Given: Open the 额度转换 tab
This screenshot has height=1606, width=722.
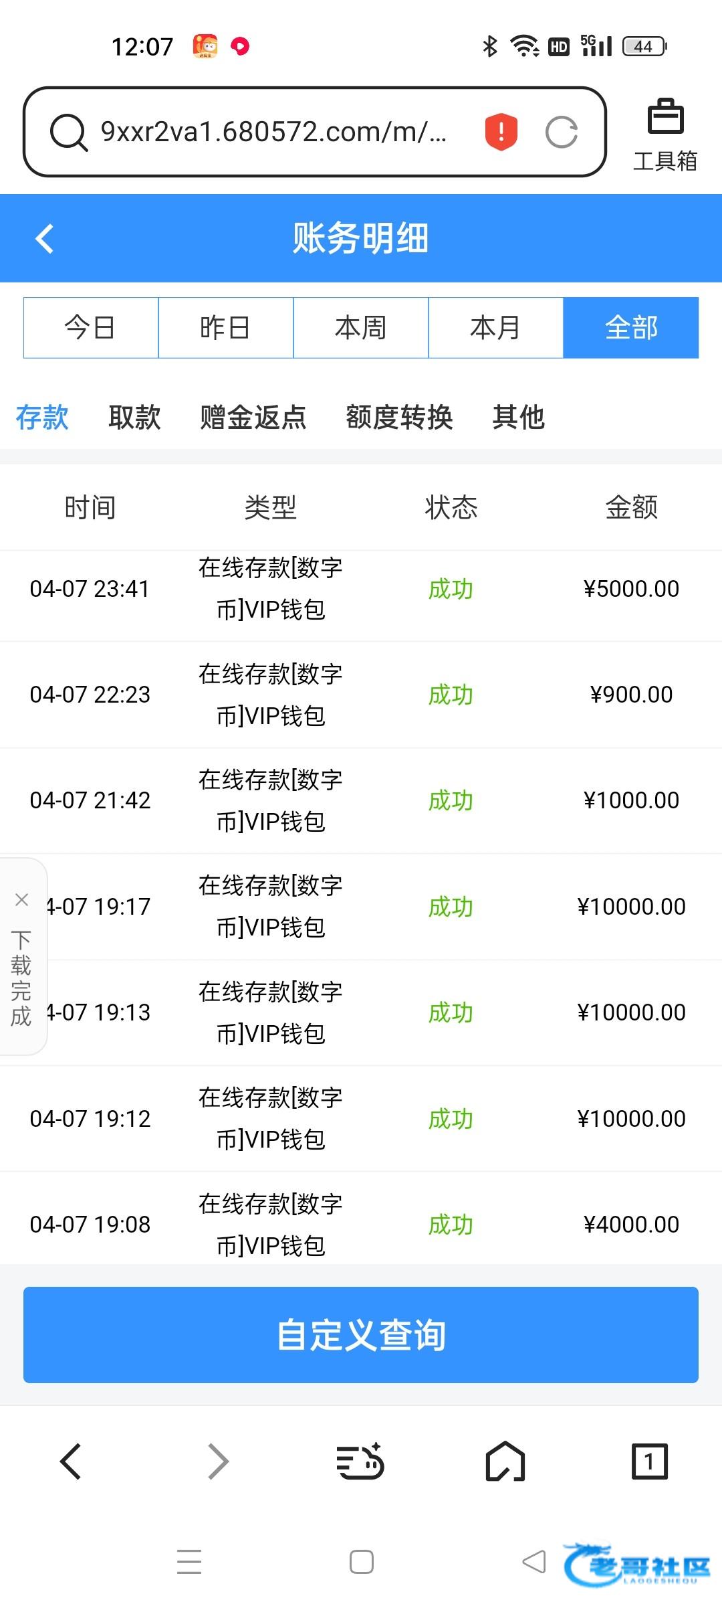Looking at the screenshot, I should [399, 417].
